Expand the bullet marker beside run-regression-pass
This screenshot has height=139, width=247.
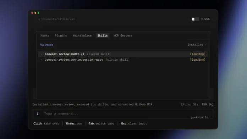[41, 60]
